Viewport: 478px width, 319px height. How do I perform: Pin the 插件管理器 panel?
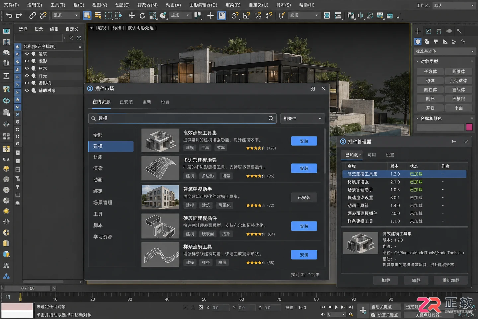point(454,142)
